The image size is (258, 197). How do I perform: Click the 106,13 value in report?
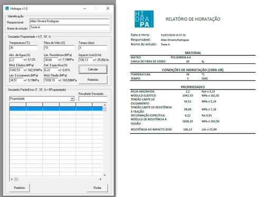coord(187,130)
